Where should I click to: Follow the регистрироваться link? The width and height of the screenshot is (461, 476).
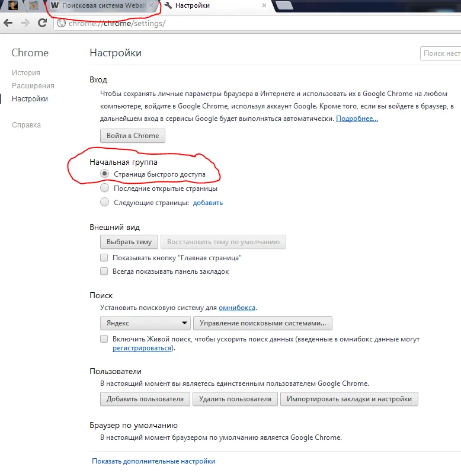coord(142,348)
